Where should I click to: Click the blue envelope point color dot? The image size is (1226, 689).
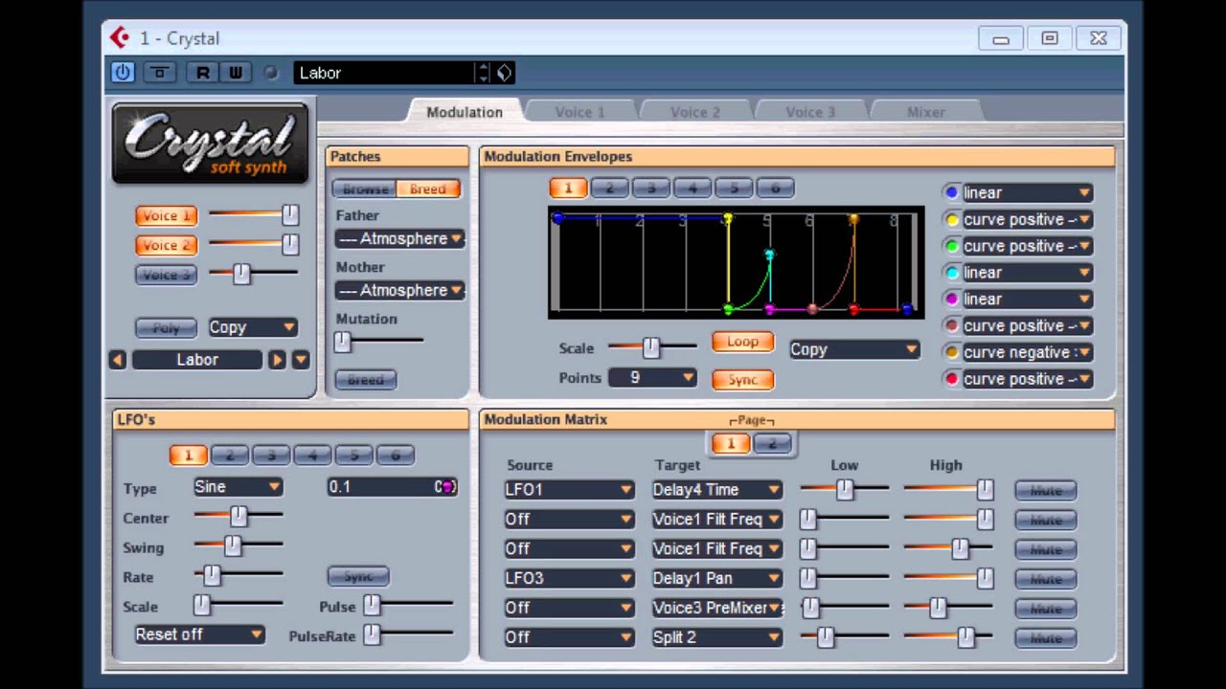(952, 192)
